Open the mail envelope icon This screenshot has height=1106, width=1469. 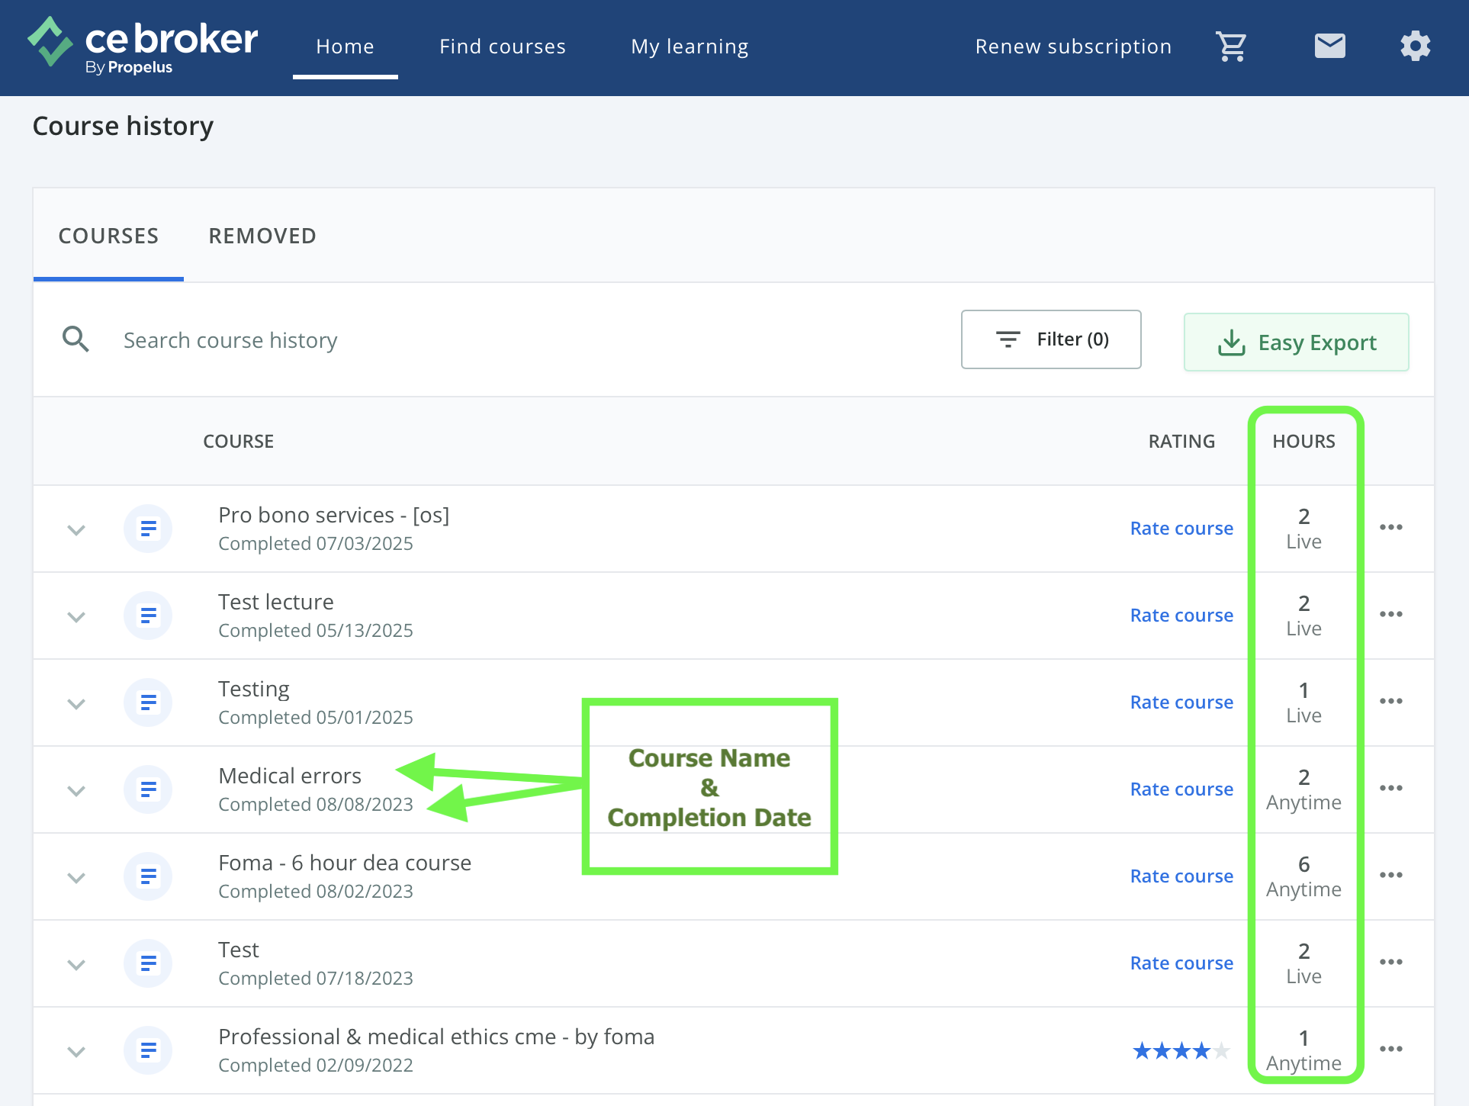click(1329, 47)
